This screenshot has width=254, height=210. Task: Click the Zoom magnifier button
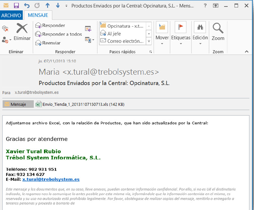pos(218,32)
